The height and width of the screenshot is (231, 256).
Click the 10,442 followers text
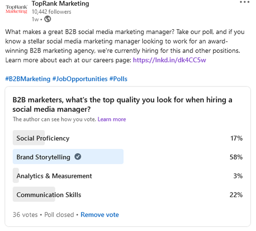[51, 12]
